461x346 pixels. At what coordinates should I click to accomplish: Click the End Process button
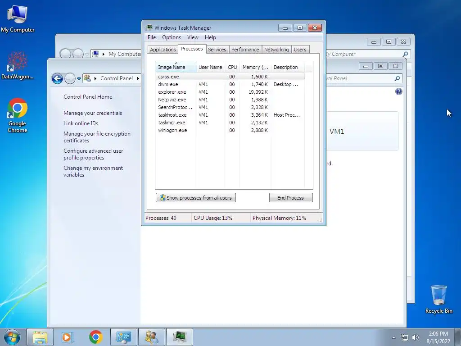pos(291,198)
